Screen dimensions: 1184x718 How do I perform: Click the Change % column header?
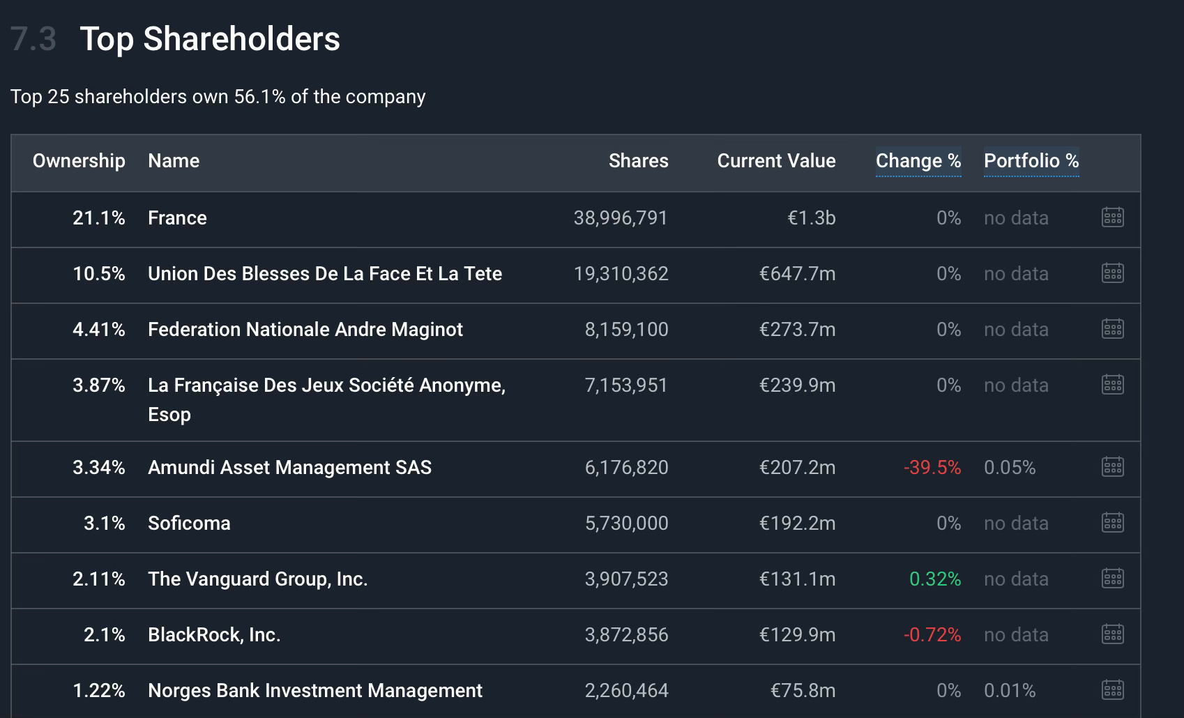point(918,161)
